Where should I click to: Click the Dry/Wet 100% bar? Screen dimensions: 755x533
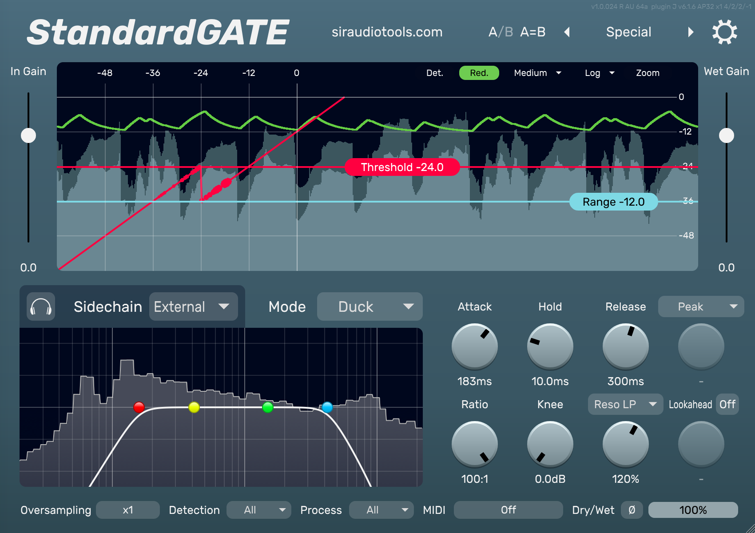coord(693,510)
